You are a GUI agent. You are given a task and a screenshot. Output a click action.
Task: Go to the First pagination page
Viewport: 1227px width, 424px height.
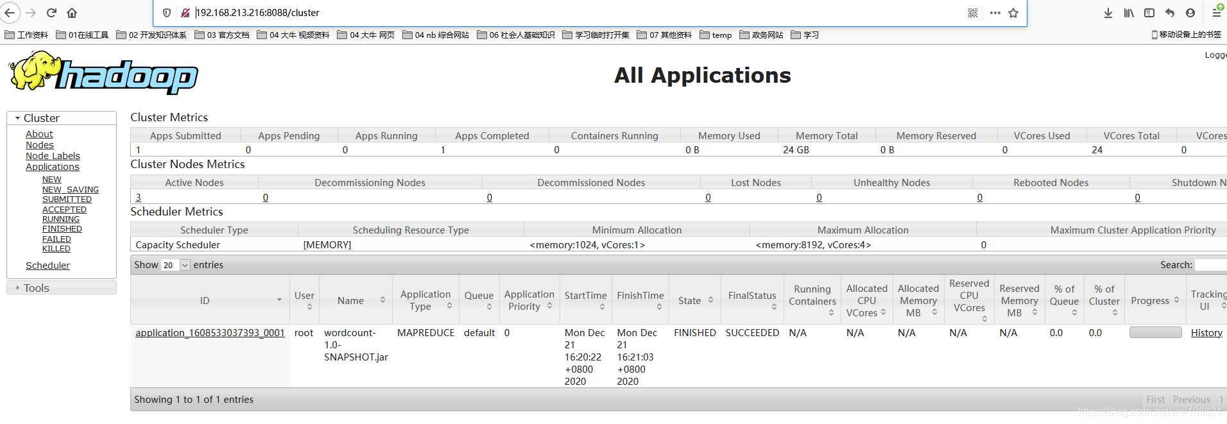pyautogui.click(x=1155, y=400)
